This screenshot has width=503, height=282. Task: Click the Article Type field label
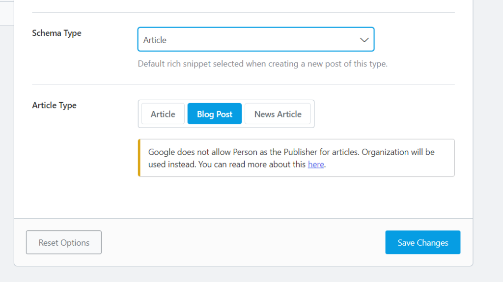(54, 105)
